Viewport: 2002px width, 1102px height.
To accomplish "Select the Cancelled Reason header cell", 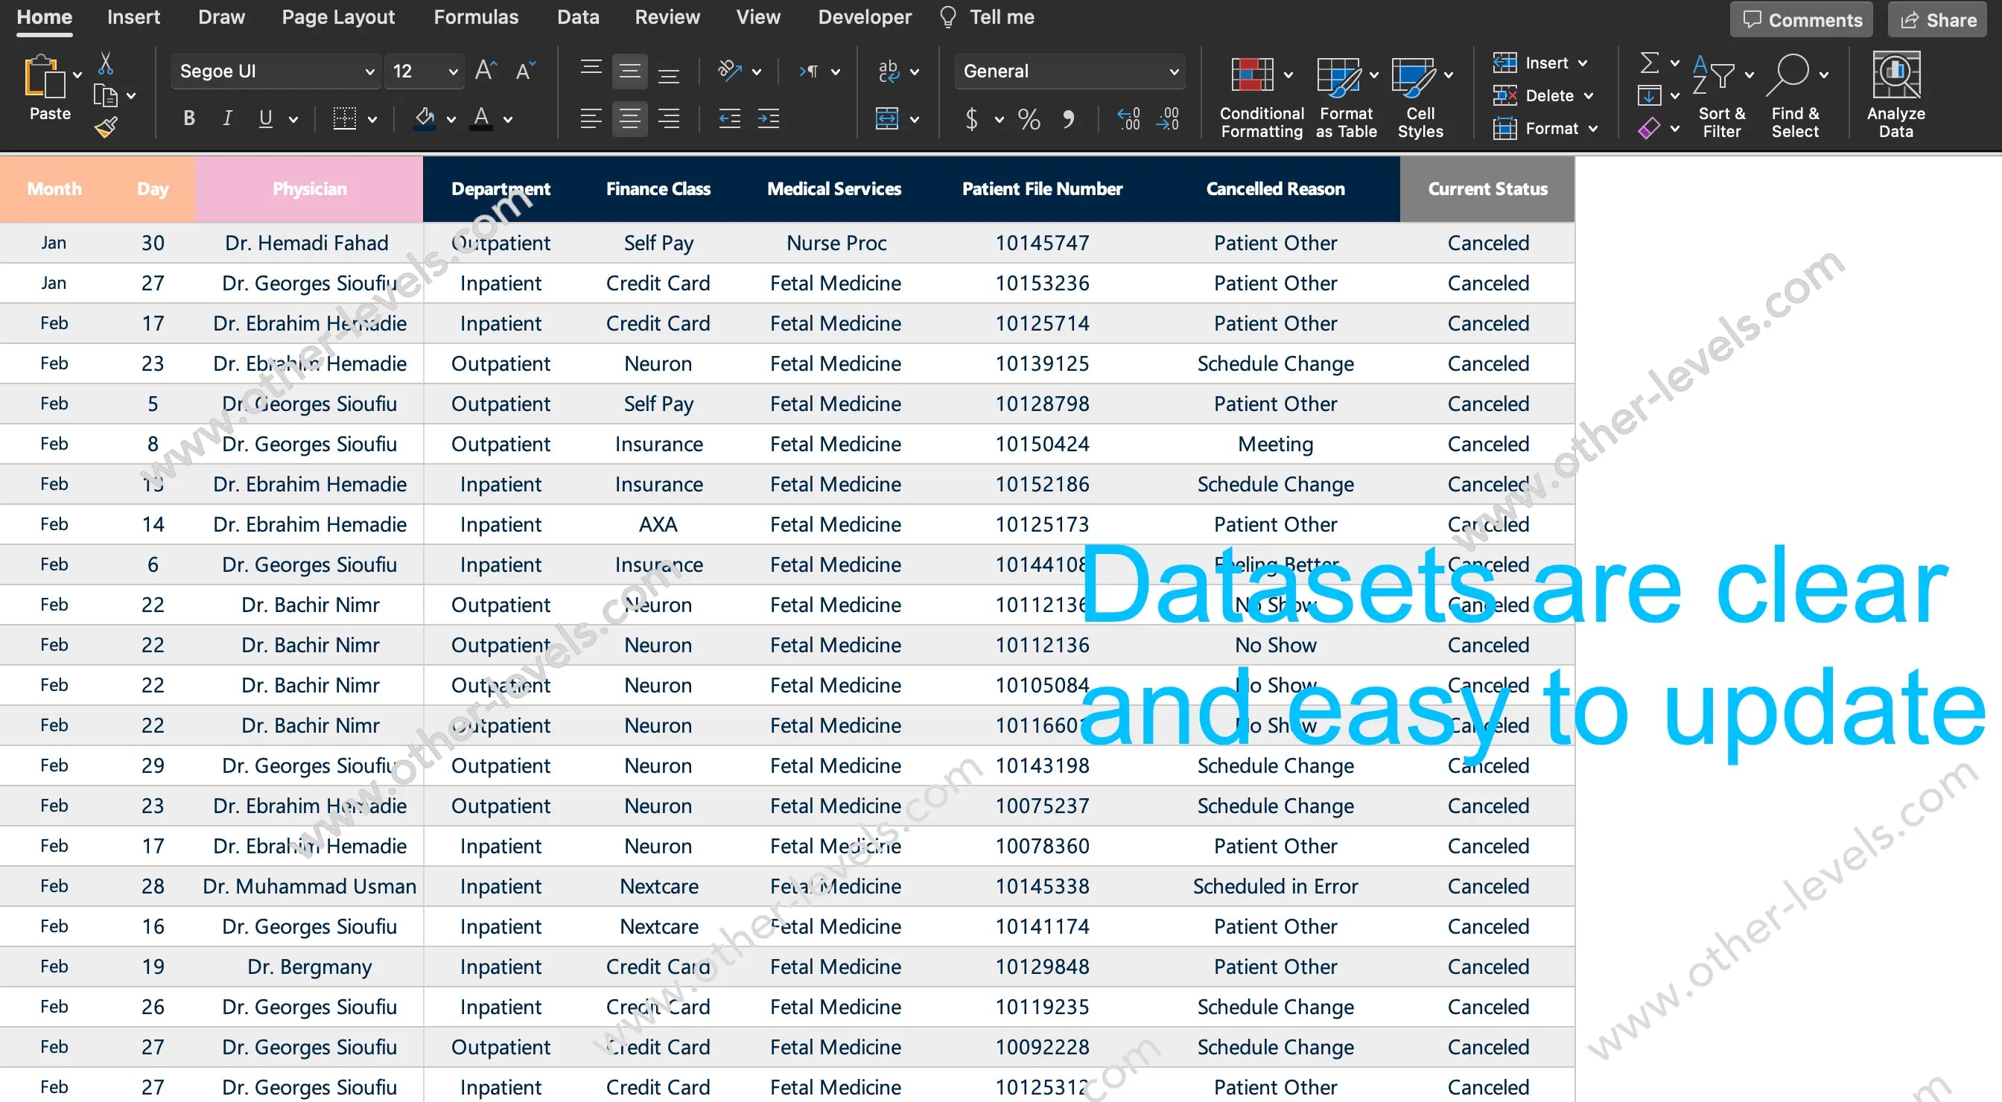I will [x=1274, y=189].
